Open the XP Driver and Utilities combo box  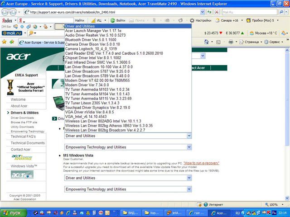[128, 136]
